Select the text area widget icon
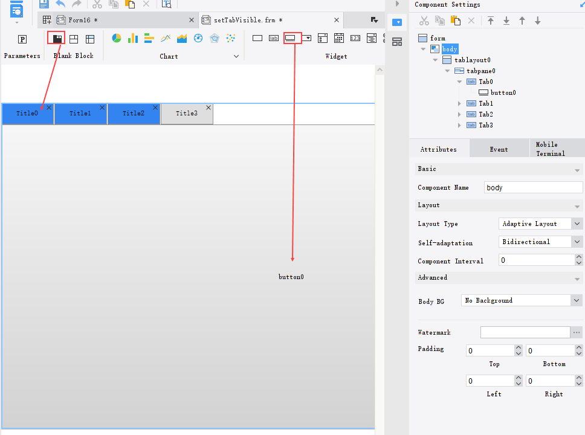The height and width of the screenshot is (435, 585). pos(372,38)
